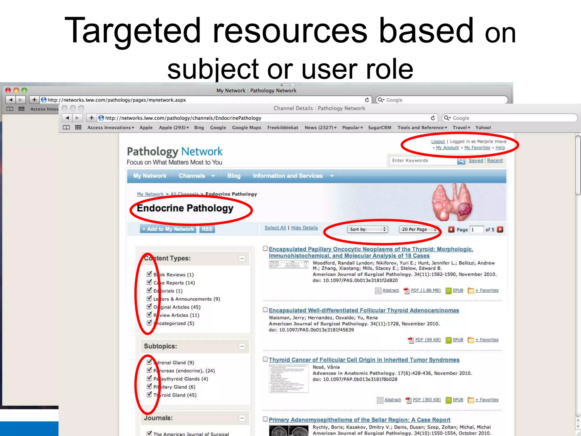581x436 pixels.
Task: Reload page in back My Network window
Action: (367, 100)
